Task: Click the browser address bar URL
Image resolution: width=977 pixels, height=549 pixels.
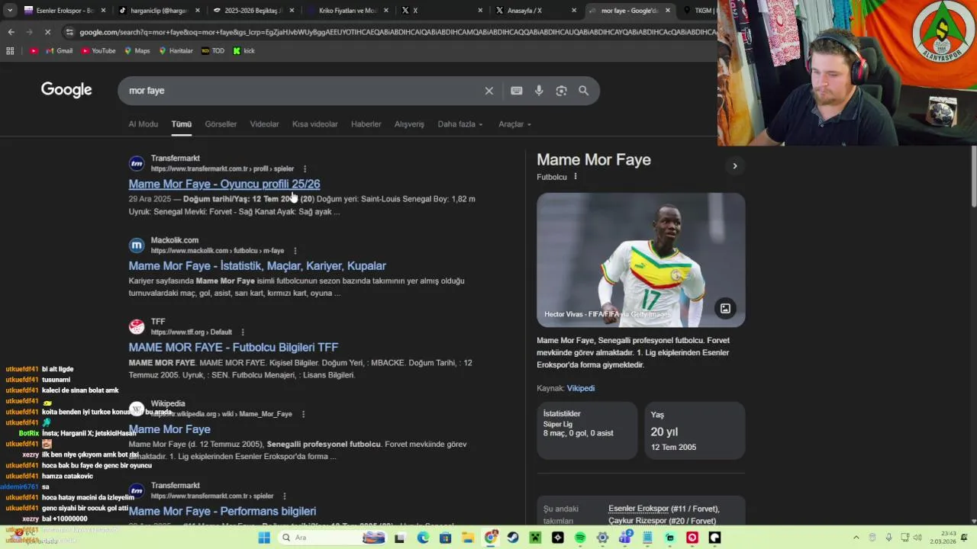Action: click(x=397, y=32)
